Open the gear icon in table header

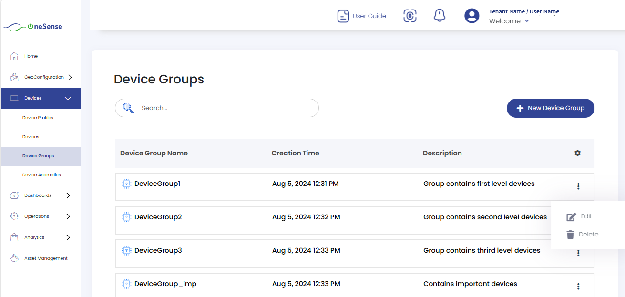click(577, 153)
